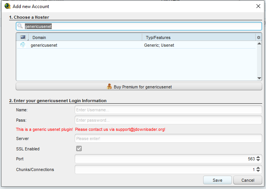Click the monitor icon column header
This screenshot has height=189, width=266.
click(x=23, y=37)
